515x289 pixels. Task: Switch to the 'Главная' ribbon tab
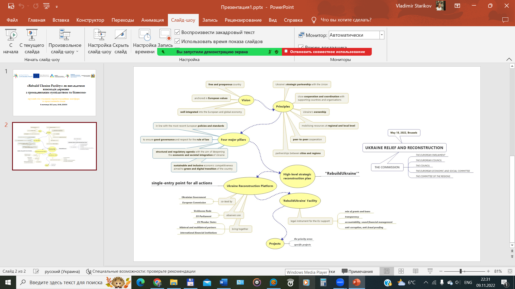[x=36, y=20]
